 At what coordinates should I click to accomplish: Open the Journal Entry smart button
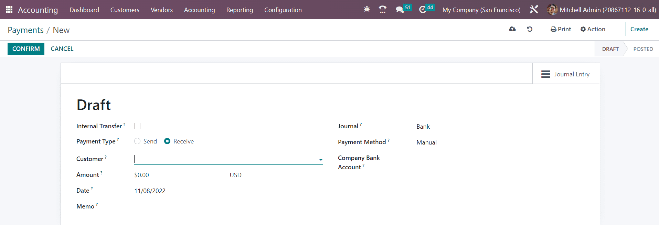pos(565,74)
